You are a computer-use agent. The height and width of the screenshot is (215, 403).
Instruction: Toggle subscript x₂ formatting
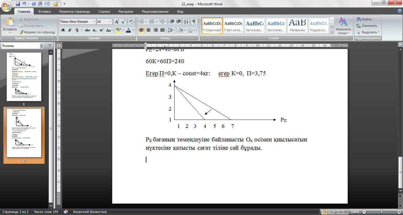(x=94, y=30)
